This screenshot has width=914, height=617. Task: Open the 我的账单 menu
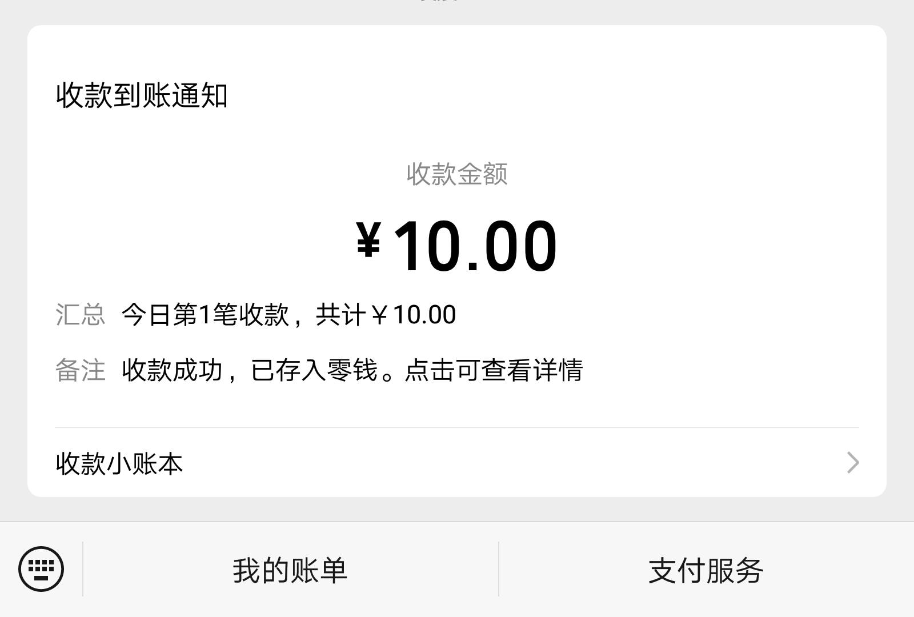[x=290, y=570]
